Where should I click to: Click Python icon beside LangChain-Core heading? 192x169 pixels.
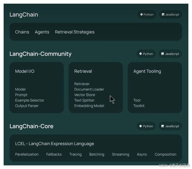(140, 126)
